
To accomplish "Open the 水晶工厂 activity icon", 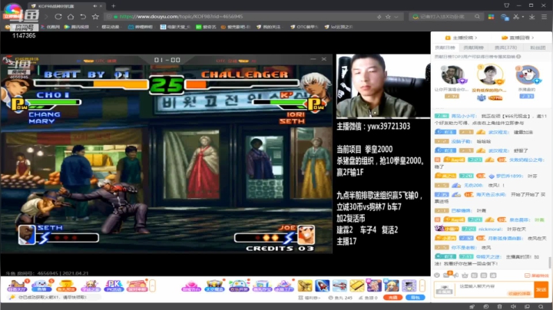I will coord(284,285).
